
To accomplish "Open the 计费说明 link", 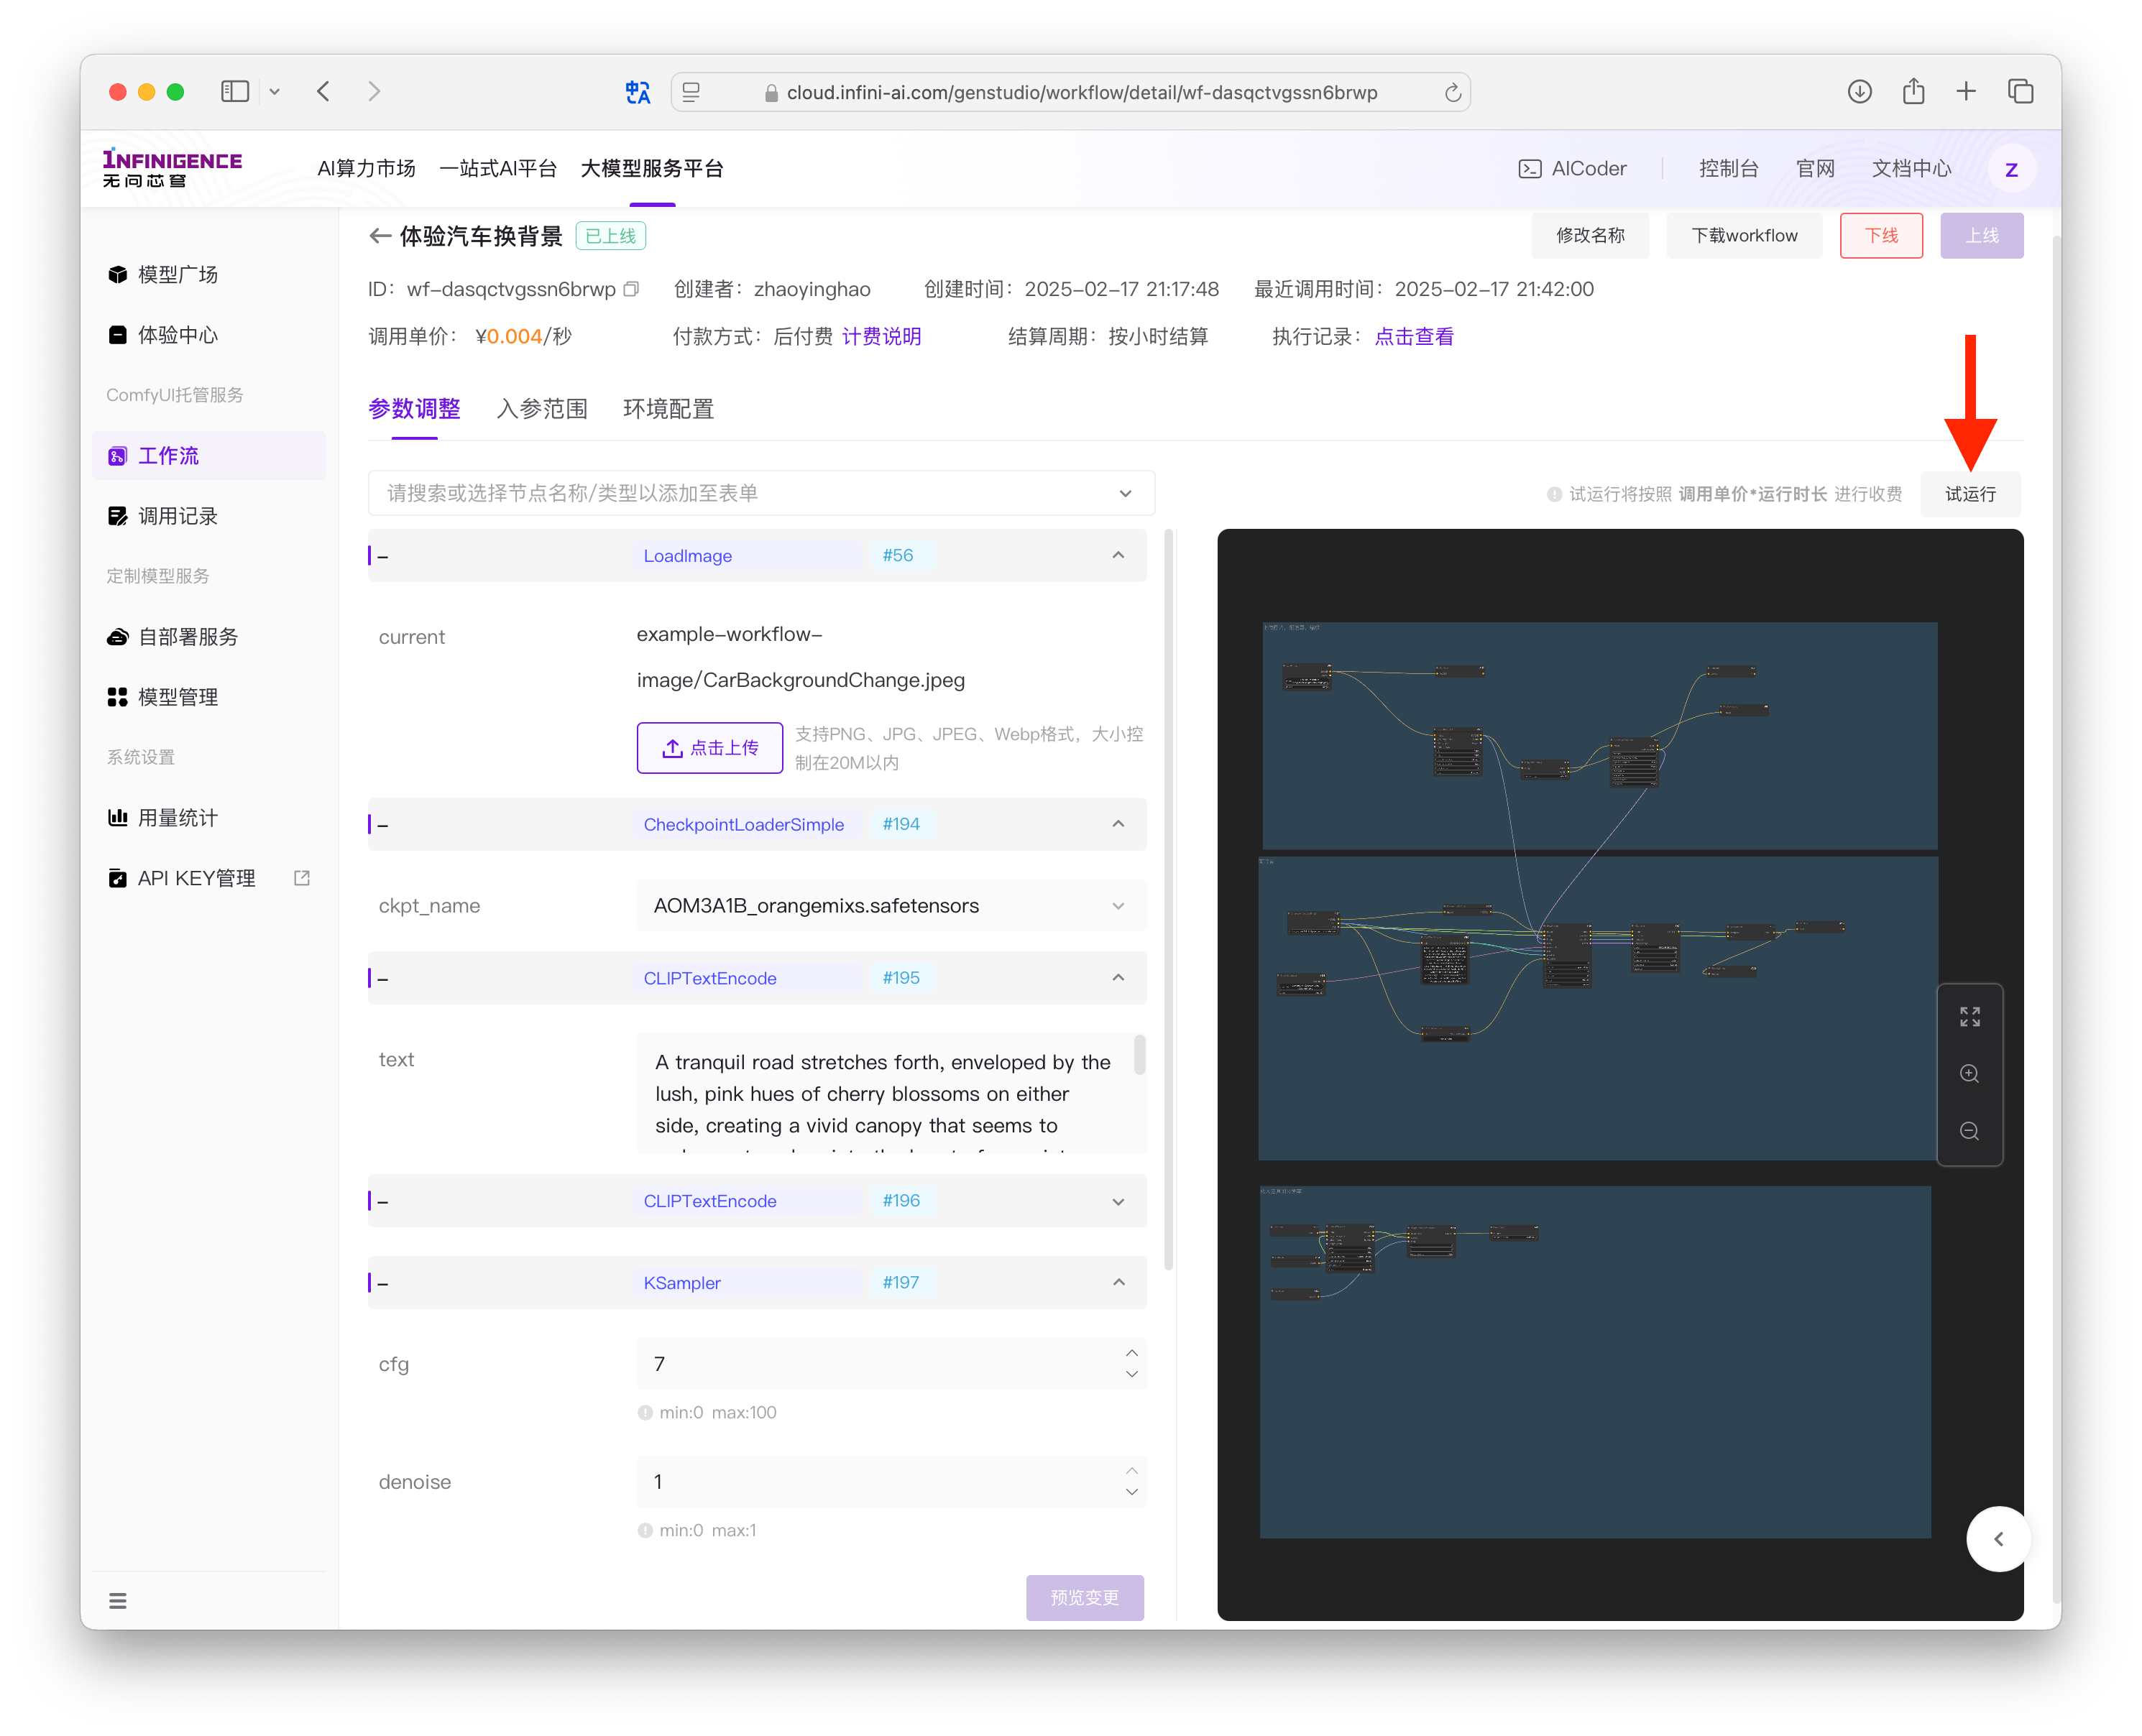I will [881, 337].
